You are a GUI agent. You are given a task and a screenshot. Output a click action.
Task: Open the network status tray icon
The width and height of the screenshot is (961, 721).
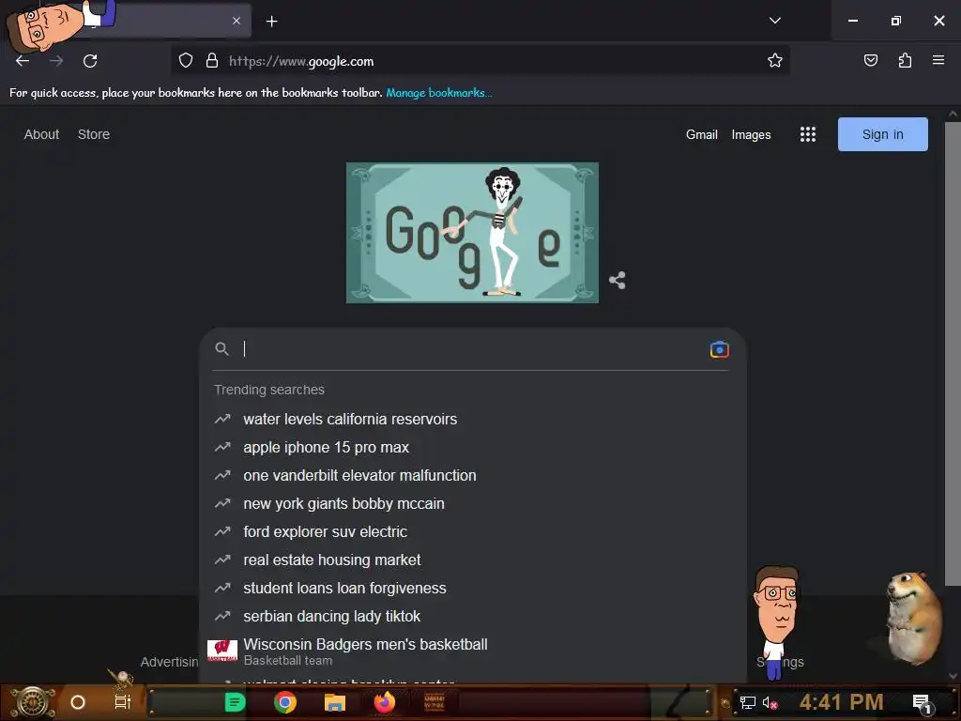[748, 702]
